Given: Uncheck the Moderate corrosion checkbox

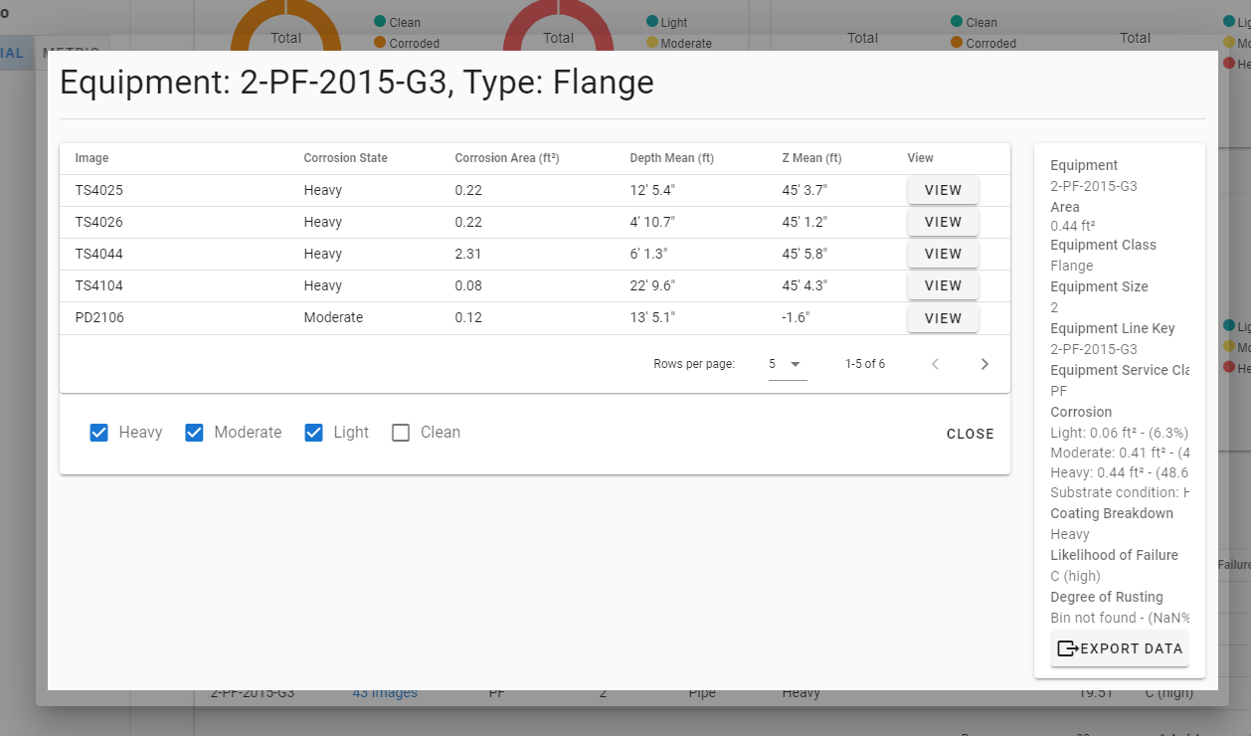Looking at the screenshot, I should [195, 433].
